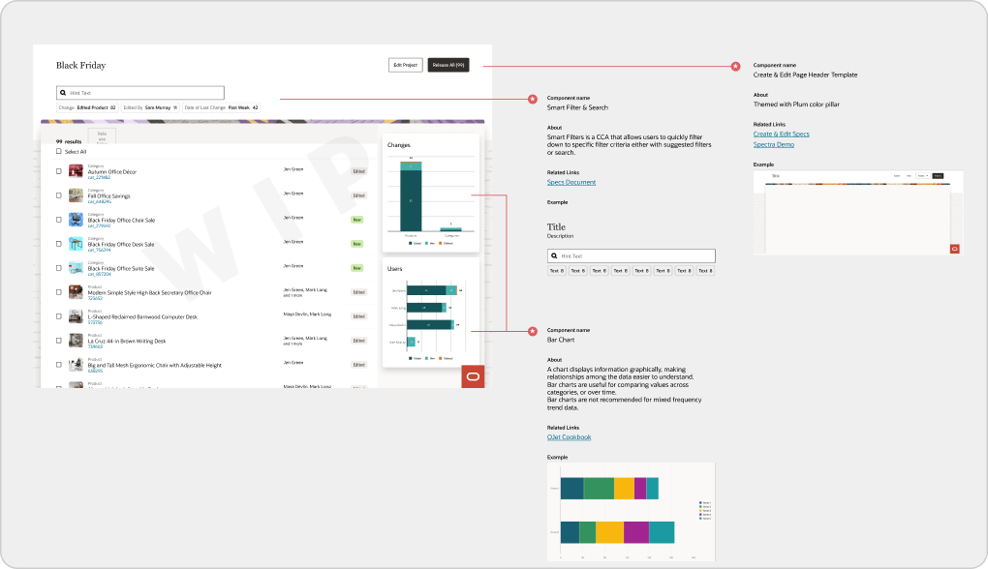Check the Modern Simple Style Secretary Chair row
The image size is (988, 569).
[x=58, y=292]
